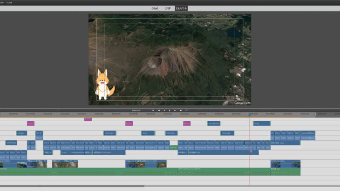Click the blue playhead marker on the time ruler
Viewport: 340px width, 191px height.
click(250, 114)
